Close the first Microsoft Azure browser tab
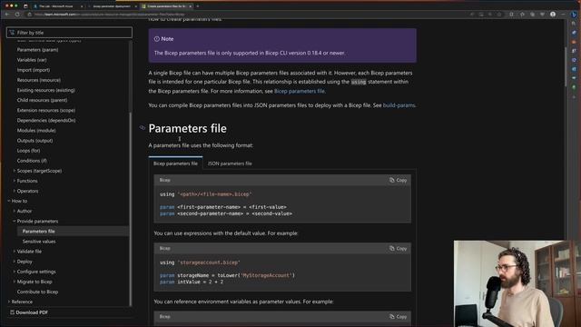The image size is (581, 327). click(82, 6)
